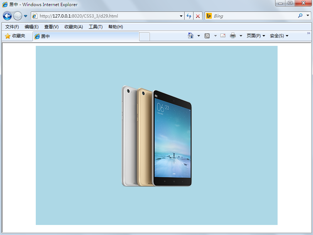Open the 工具(T) menu

[x=96, y=27]
